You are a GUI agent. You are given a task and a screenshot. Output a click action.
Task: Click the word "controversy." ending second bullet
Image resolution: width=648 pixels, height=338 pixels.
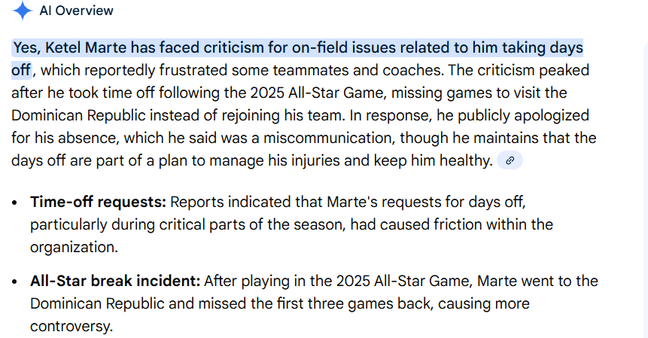coord(71,327)
